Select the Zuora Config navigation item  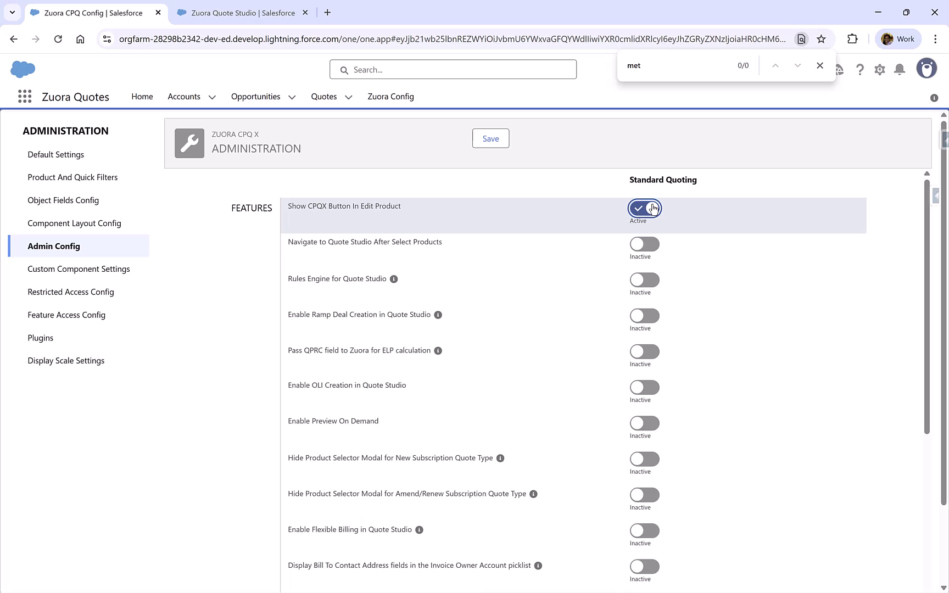tap(390, 97)
